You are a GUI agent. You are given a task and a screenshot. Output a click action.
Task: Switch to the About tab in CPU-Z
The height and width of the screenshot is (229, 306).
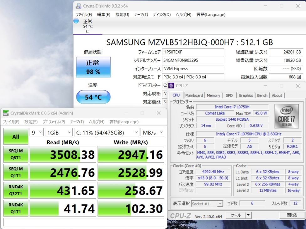click(277, 95)
